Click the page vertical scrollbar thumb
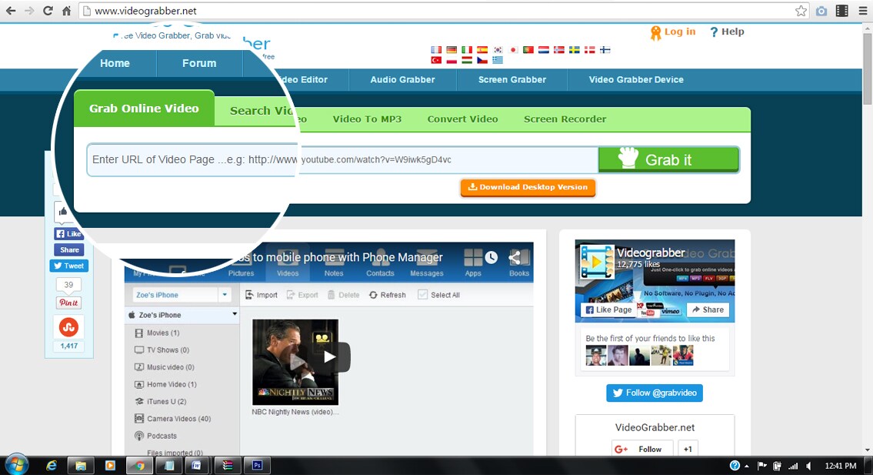This screenshot has height=475, width=873. pyautogui.click(x=868, y=68)
